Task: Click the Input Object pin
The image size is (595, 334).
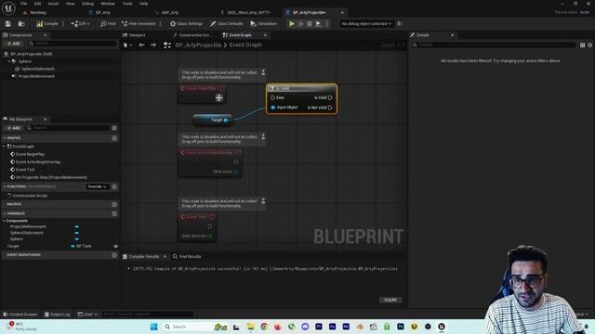Action: pyautogui.click(x=272, y=108)
